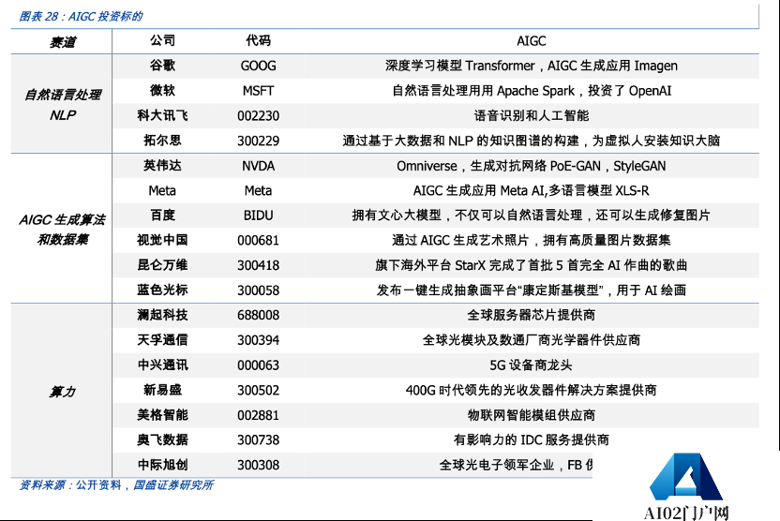This screenshot has height=521, width=780.
Task: Select the '代码' column header
Action: coord(258,41)
